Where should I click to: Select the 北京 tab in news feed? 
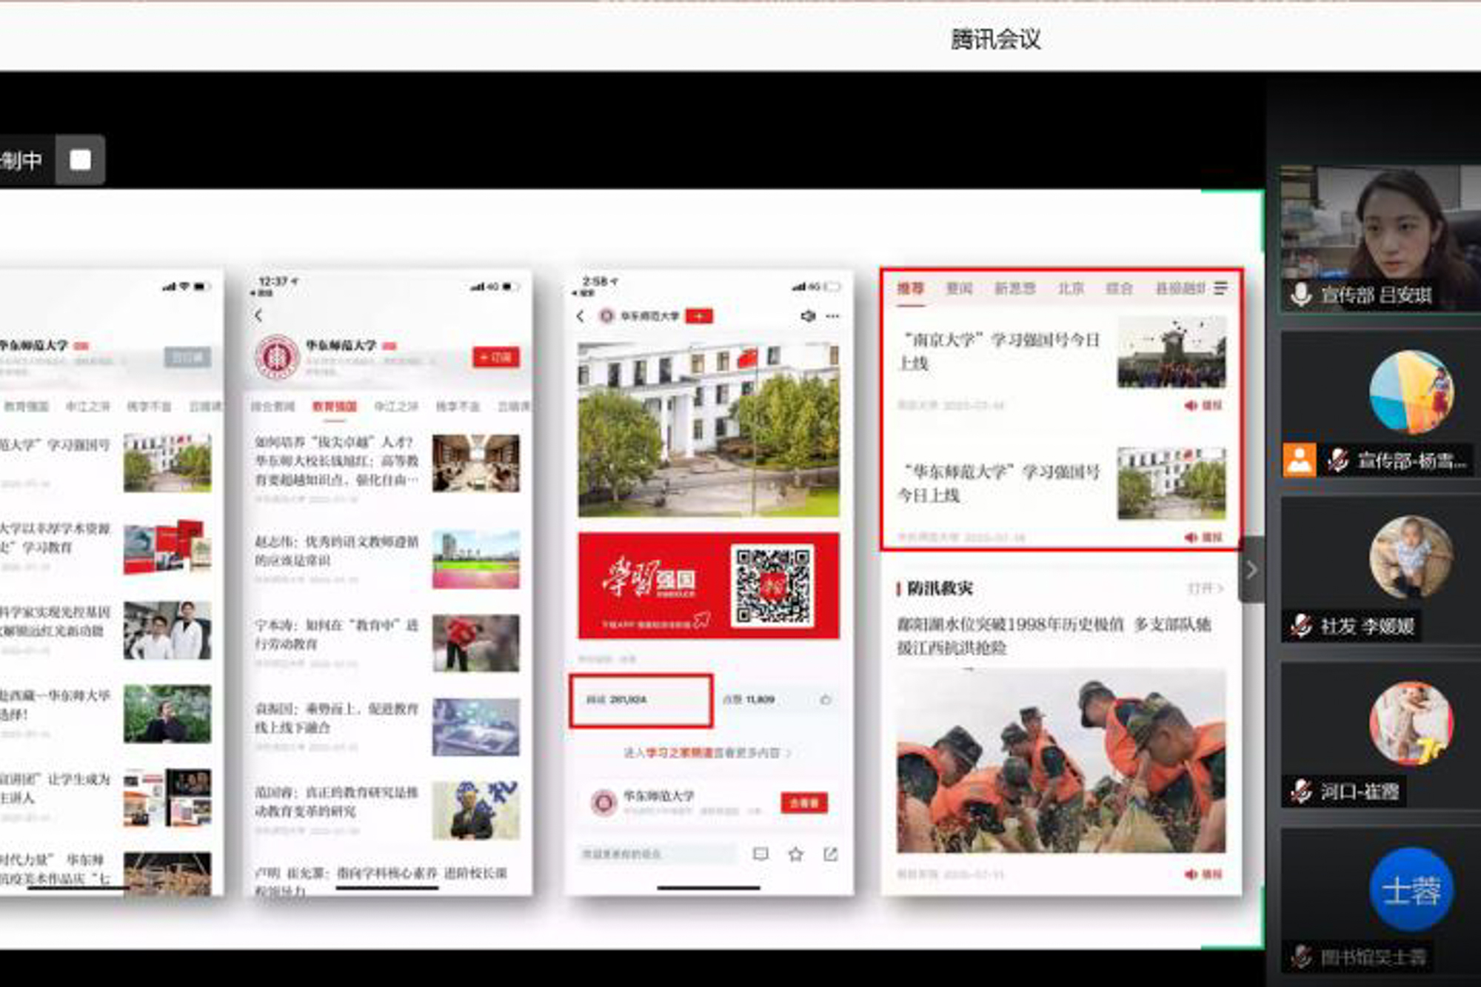[x=1070, y=289]
